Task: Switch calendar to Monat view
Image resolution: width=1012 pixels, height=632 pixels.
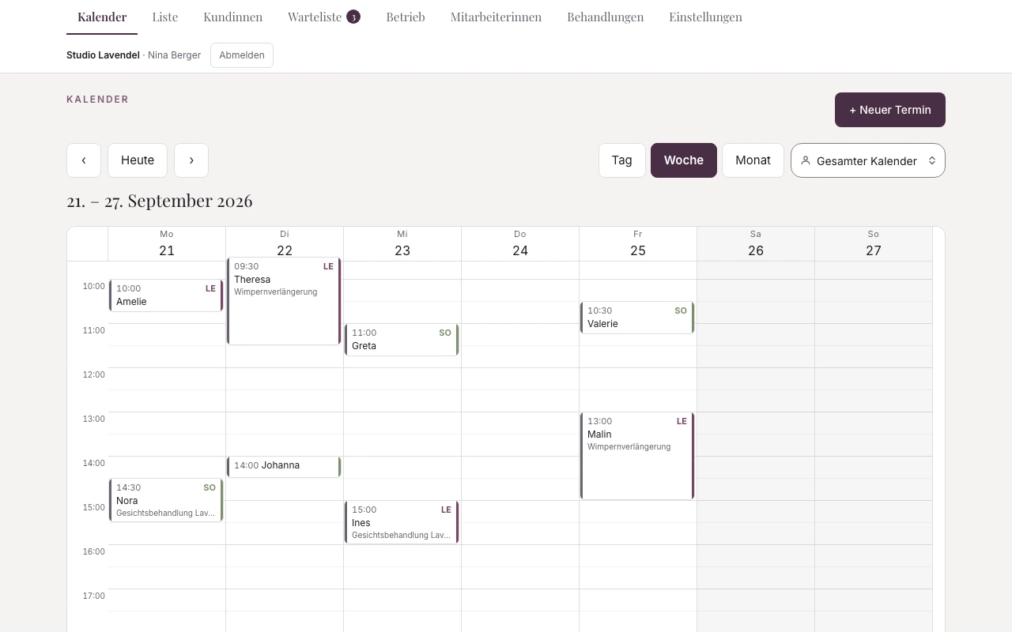Action: click(753, 160)
